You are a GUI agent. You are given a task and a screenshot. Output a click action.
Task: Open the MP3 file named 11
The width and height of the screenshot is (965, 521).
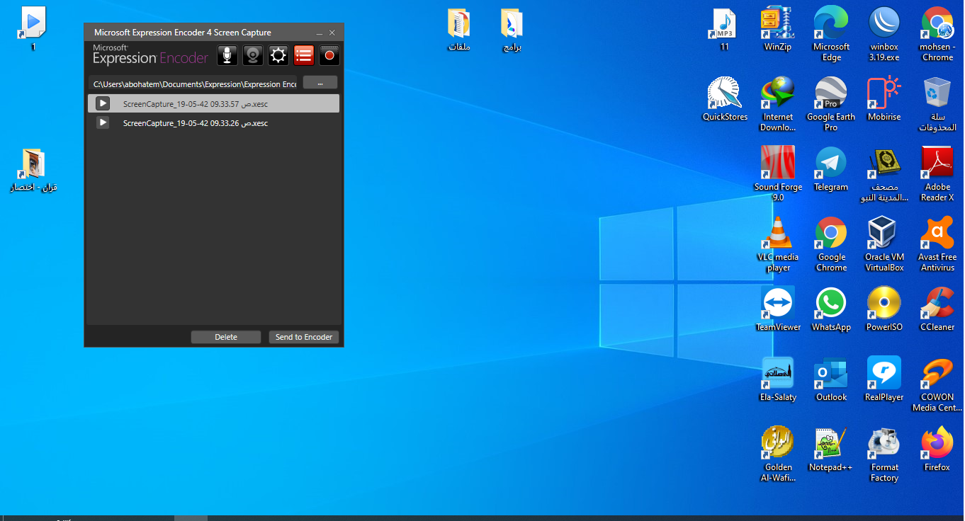pos(724,30)
